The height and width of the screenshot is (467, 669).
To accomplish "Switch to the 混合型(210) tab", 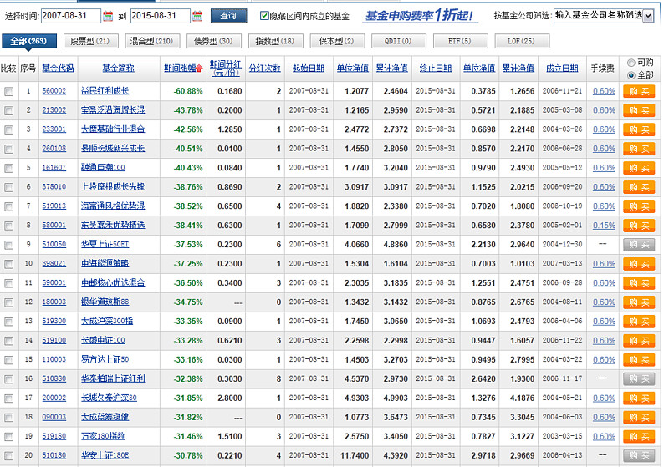I will pyautogui.click(x=152, y=41).
